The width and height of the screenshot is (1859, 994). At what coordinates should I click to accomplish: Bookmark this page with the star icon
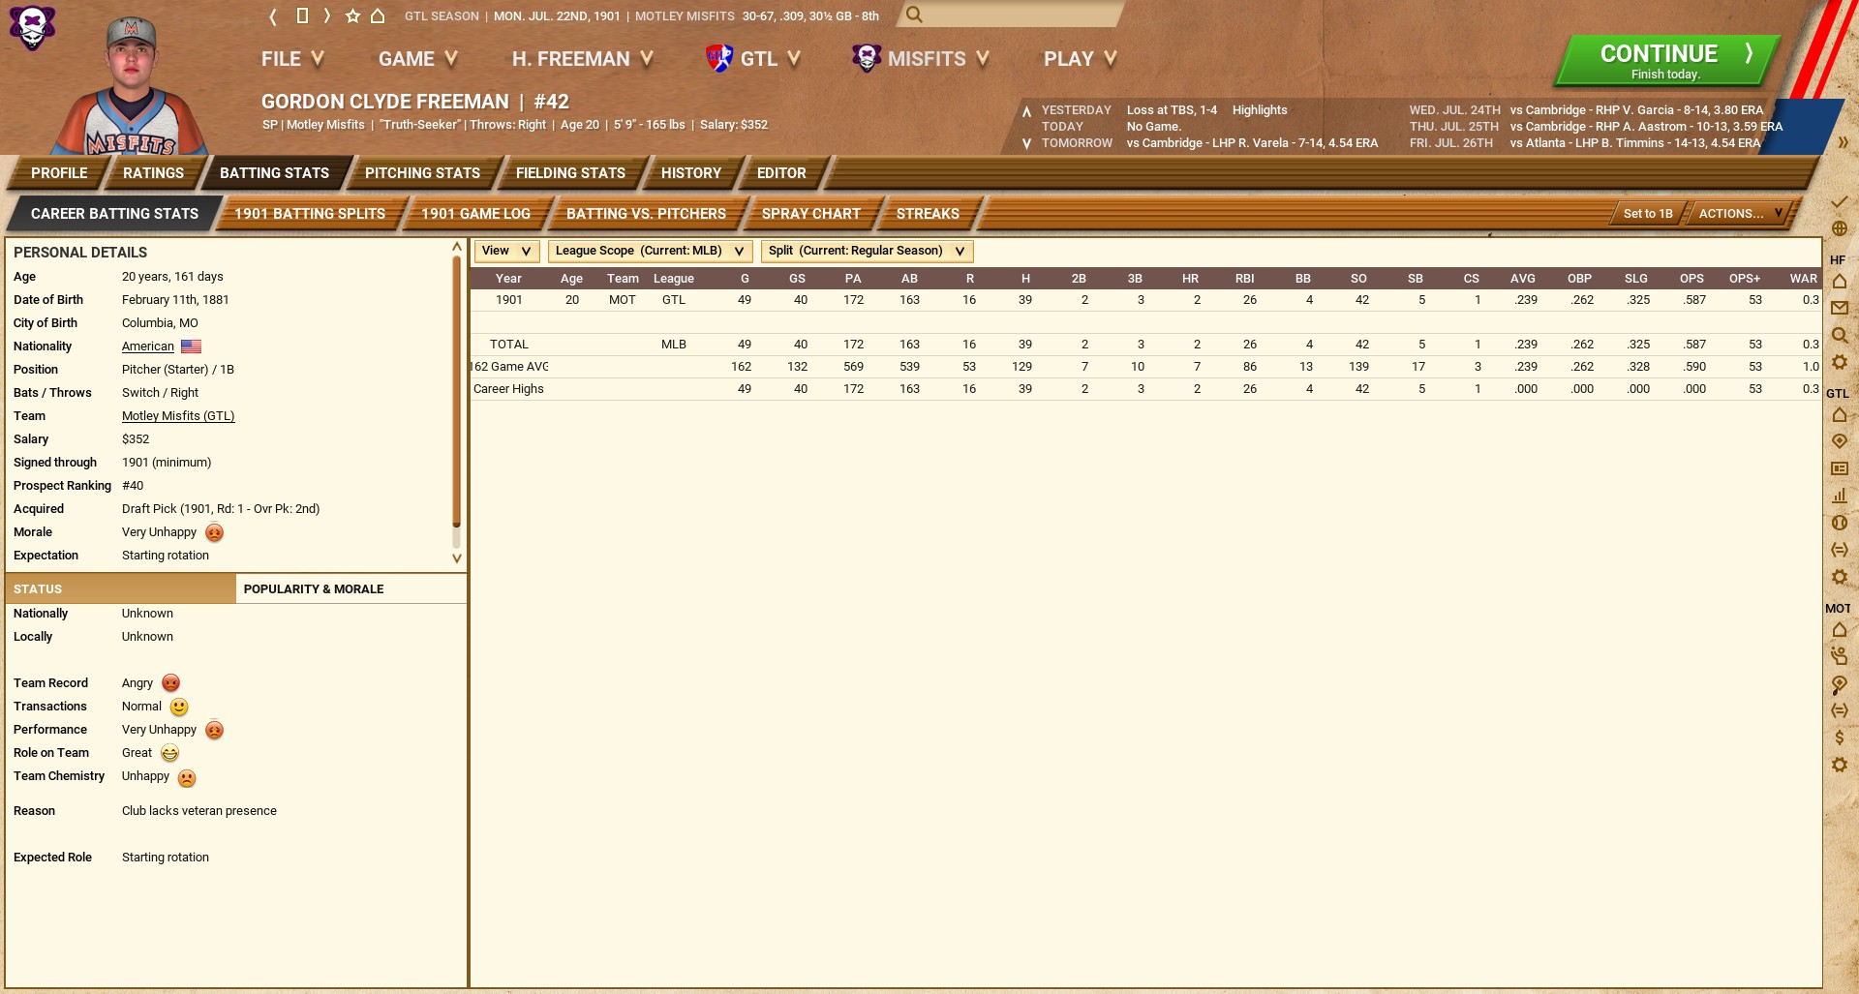(352, 16)
